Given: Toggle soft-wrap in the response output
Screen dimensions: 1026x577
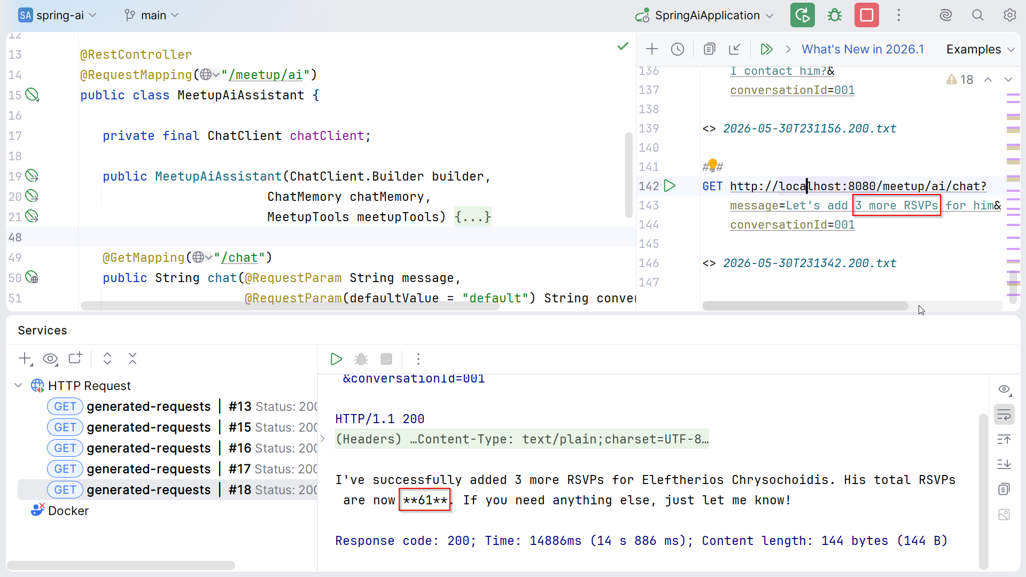Looking at the screenshot, I should point(1004,415).
